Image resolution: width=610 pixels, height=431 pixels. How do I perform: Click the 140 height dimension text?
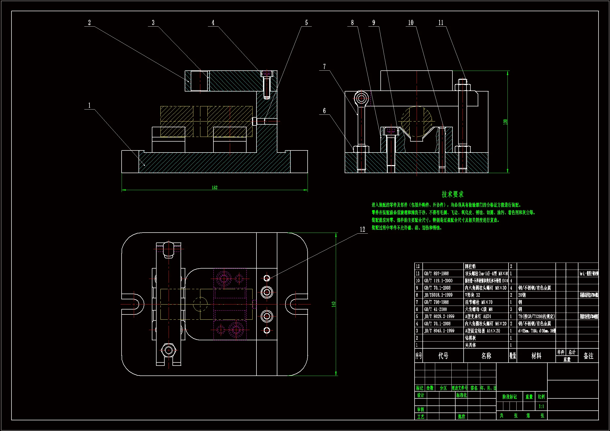tap(334, 304)
